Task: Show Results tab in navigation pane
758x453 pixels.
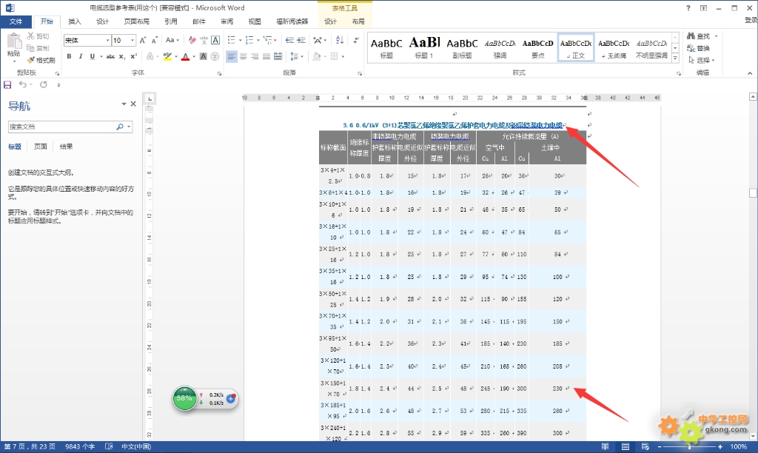Action: tap(66, 147)
